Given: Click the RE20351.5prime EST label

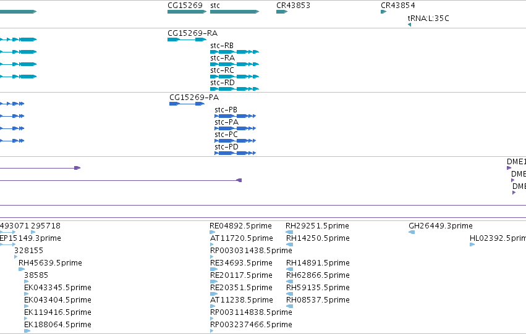Looking at the screenshot, I should [x=241, y=288].
